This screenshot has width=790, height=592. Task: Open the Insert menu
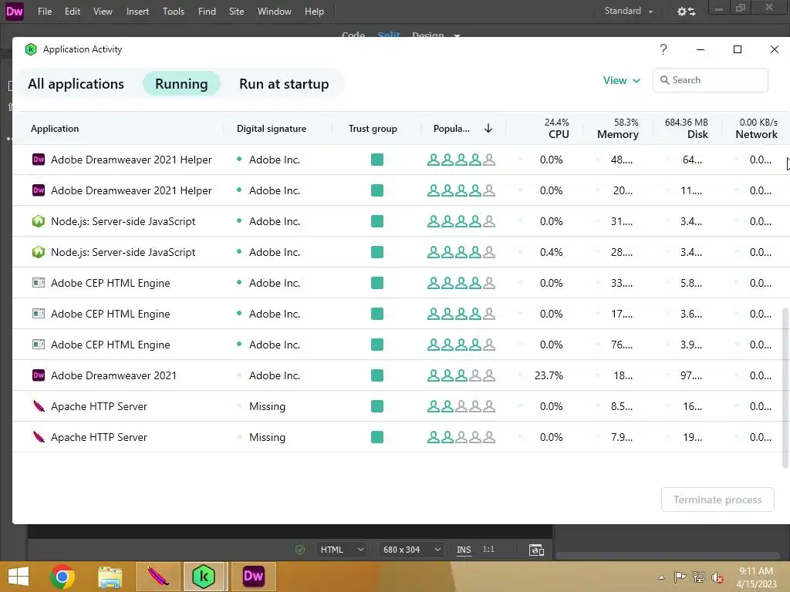[x=137, y=11]
